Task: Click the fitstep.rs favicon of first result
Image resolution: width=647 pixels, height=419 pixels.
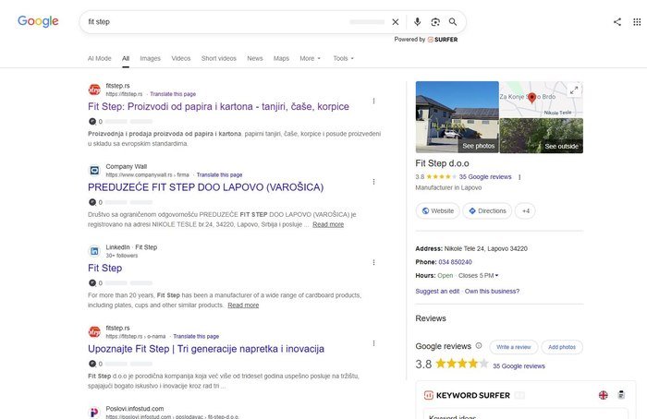Action: click(x=94, y=90)
